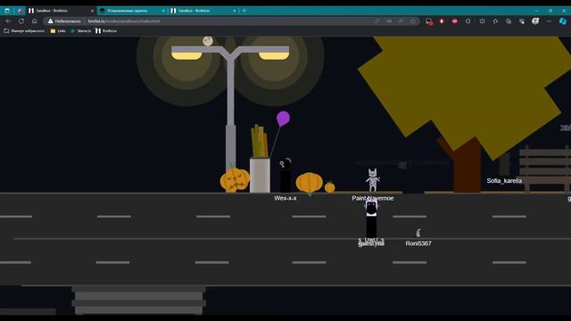The height and width of the screenshot is (321, 571).
Task: Open the collections icon in toolbar
Action: tap(509, 21)
